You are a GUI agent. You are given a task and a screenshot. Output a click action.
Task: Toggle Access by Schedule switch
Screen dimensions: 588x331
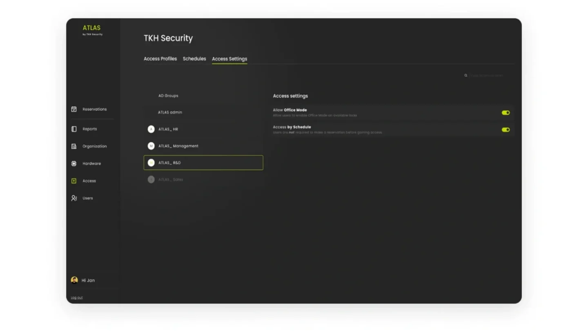click(506, 130)
